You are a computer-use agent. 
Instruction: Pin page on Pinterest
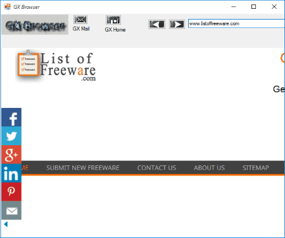[11, 191]
